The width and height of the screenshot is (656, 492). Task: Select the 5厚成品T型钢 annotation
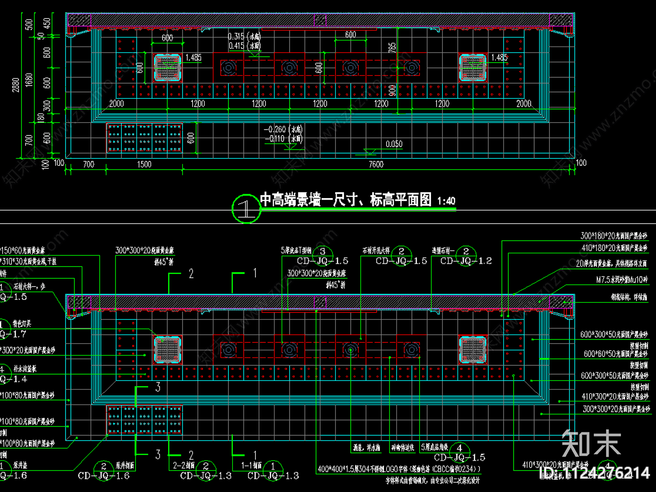pyautogui.click(x=295, y=250)
